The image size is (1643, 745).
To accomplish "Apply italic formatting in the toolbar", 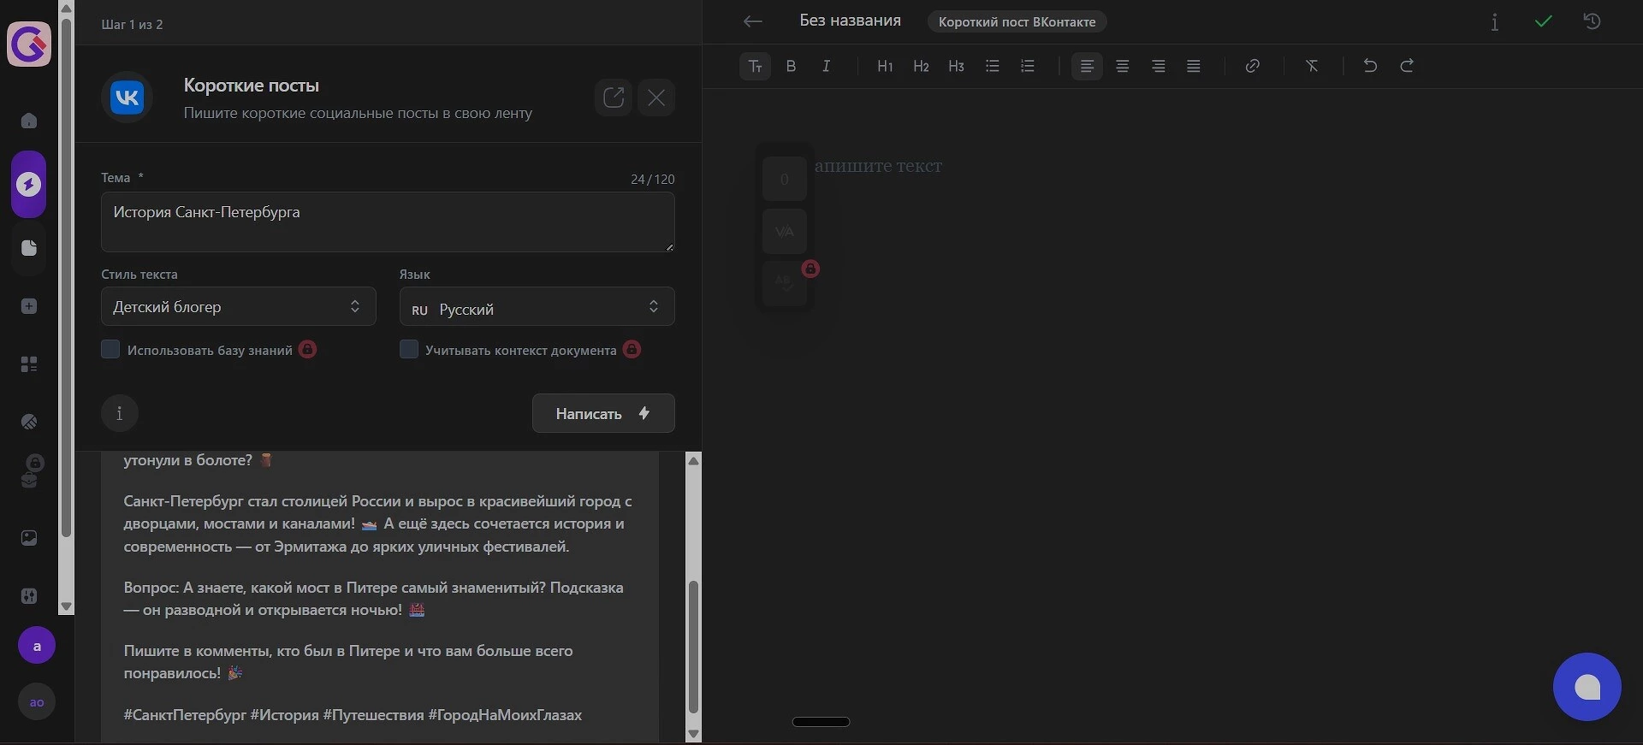I will coord(826,66).
